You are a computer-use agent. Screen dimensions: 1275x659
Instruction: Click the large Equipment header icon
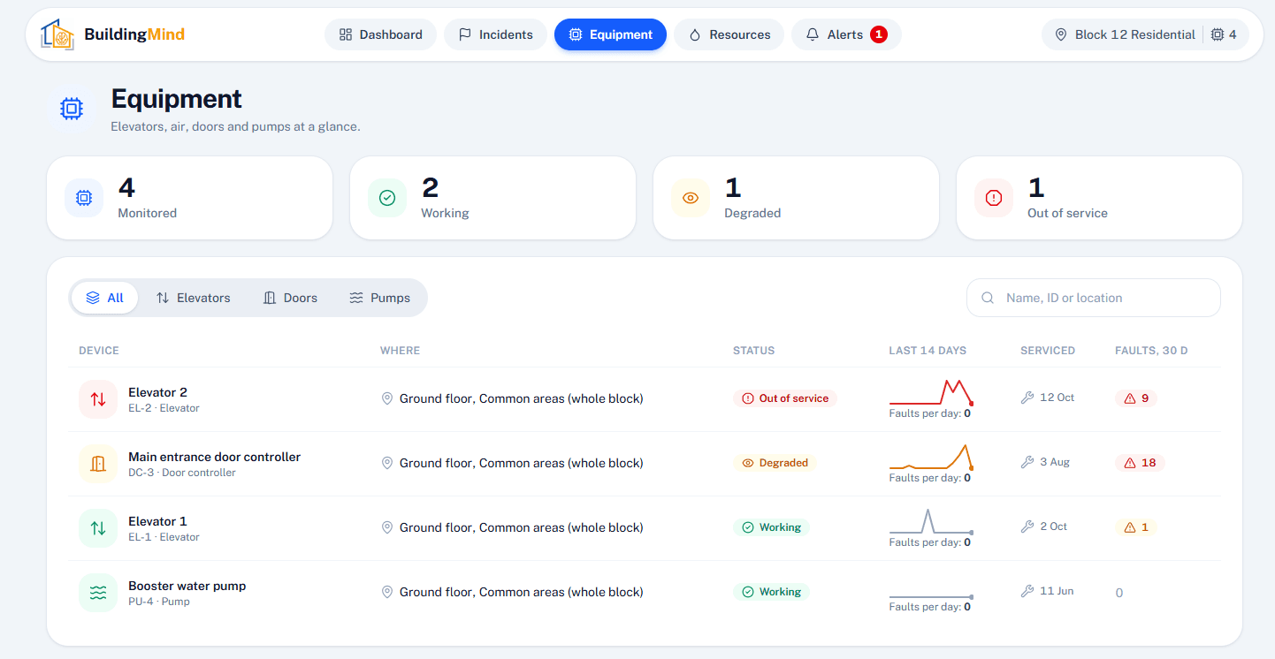coord(71,109)
